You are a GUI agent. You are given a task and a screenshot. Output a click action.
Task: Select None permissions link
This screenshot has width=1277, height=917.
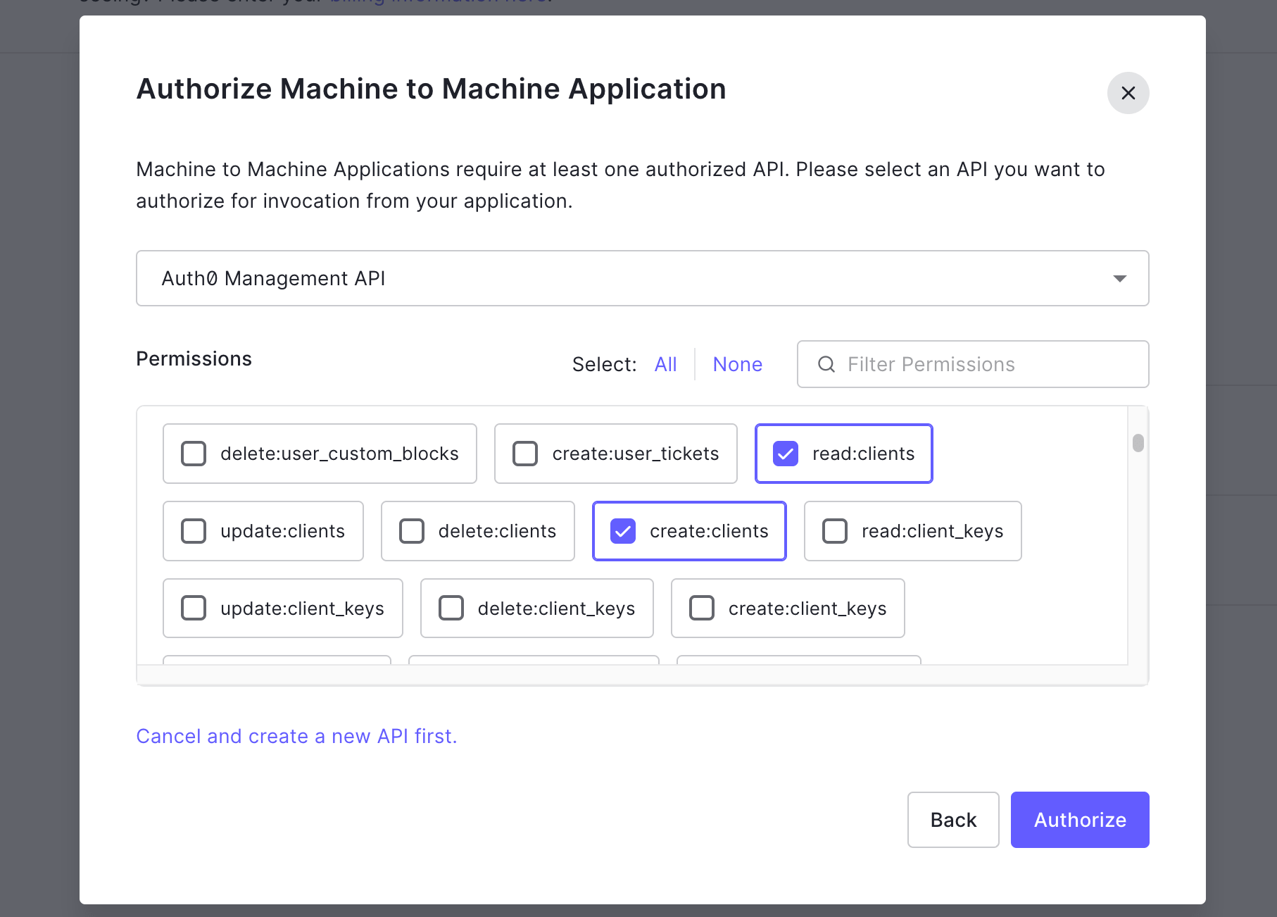click(737, 364)
